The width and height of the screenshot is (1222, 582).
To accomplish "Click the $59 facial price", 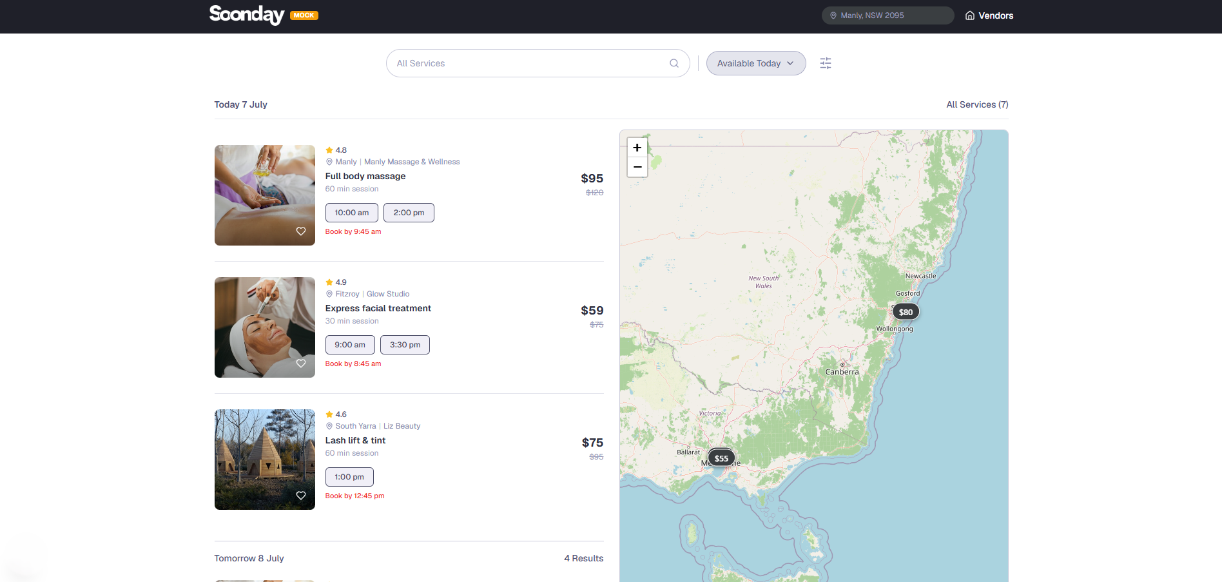I will pyautogui.click(x=592, y=311).
